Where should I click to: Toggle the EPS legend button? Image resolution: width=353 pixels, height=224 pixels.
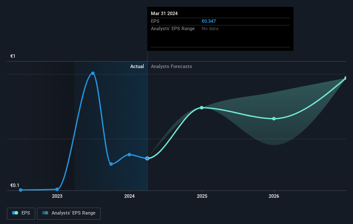click(21, 213)
